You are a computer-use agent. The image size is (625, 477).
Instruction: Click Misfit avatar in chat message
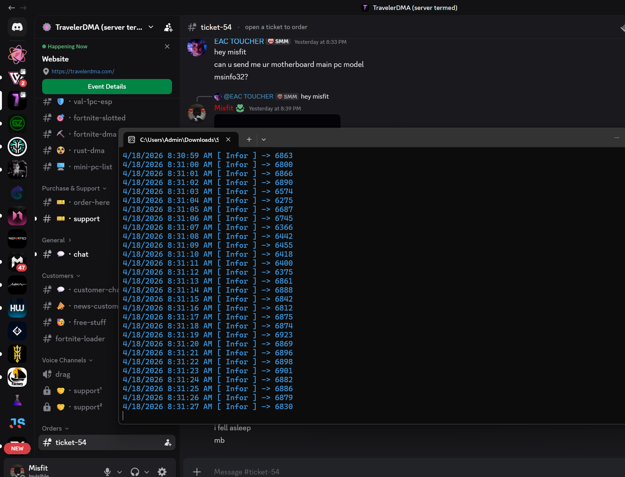click(197, 113)
